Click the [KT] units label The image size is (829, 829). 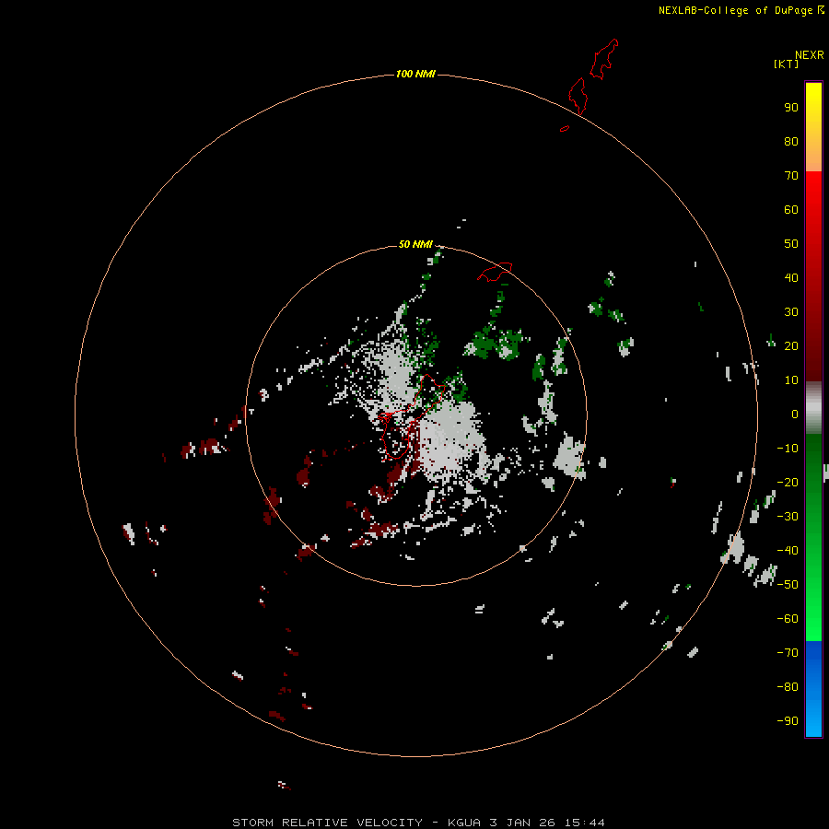point(787,64)
